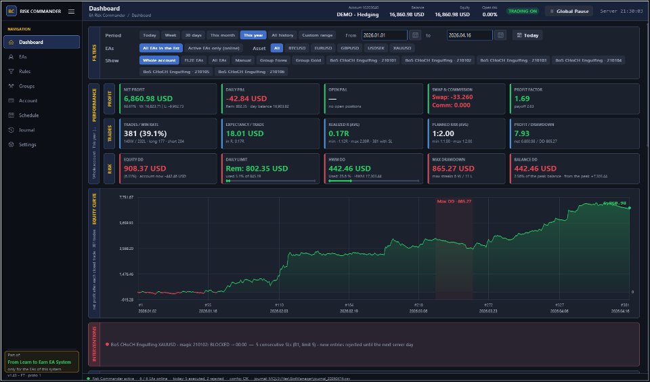The image size is (650, 382).
Task: Select the Today period filter chip
Action: pyautogui.click(x=150, y=35)
